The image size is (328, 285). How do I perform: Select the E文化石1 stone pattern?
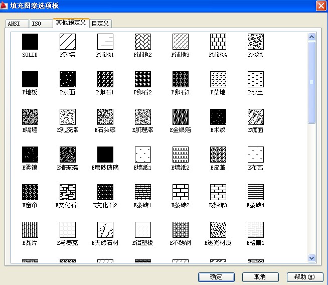(x=68, y=192)
